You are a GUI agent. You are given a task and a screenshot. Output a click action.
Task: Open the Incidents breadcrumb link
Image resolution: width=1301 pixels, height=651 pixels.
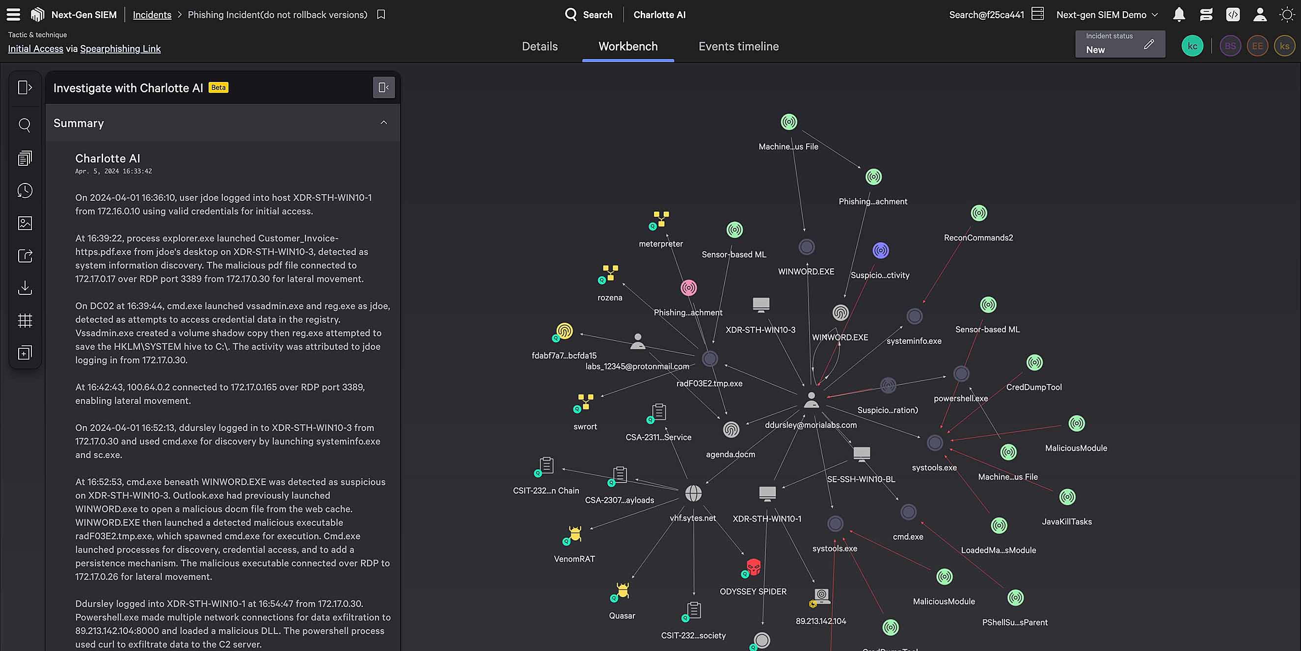152,15
